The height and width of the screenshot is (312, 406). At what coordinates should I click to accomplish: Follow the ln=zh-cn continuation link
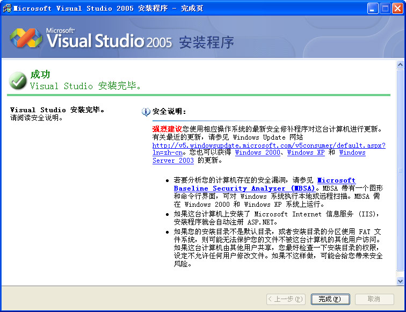168,153
